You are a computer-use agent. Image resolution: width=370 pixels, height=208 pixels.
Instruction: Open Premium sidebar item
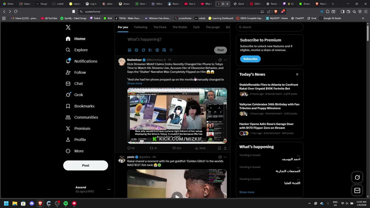pos(78,129)
